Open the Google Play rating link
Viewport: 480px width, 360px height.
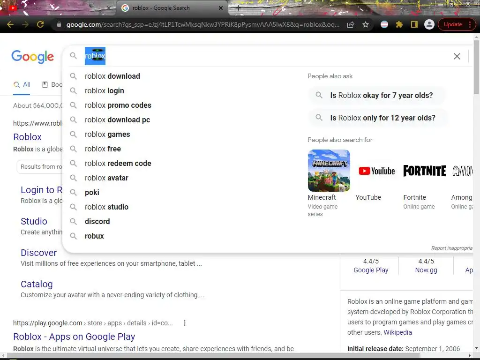(371, 270)
